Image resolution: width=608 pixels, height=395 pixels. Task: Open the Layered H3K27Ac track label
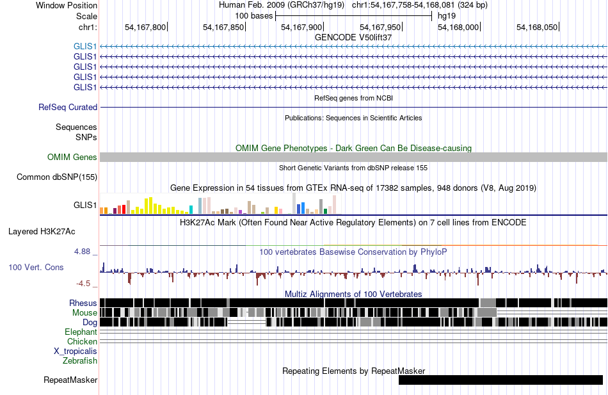(x=42, y=232)
